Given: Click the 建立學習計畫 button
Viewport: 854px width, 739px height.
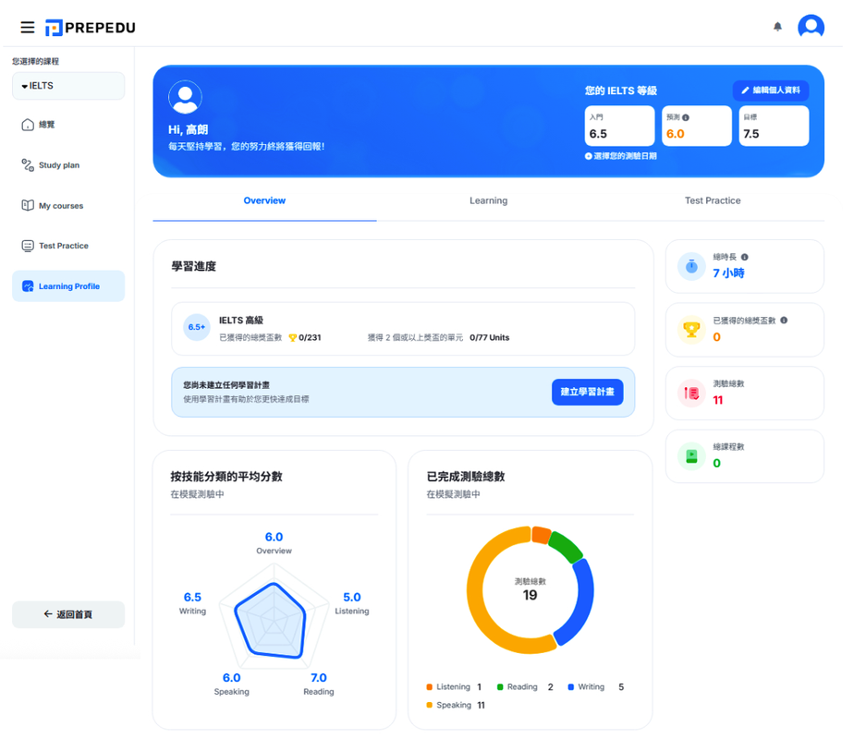Looking at the screenshot, I should 588,393.
